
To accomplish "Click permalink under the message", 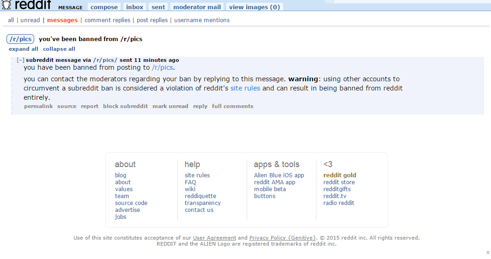I will [x=38, y=106].
